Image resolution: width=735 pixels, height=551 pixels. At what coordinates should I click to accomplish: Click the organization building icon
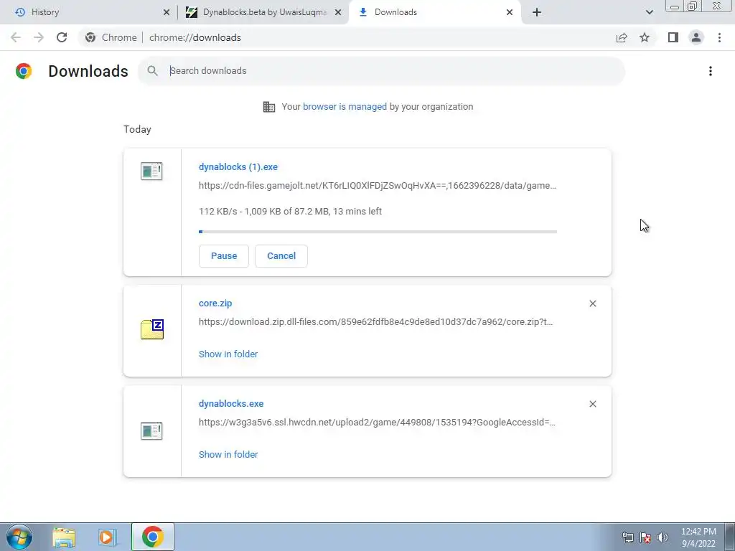coord(269,107)
